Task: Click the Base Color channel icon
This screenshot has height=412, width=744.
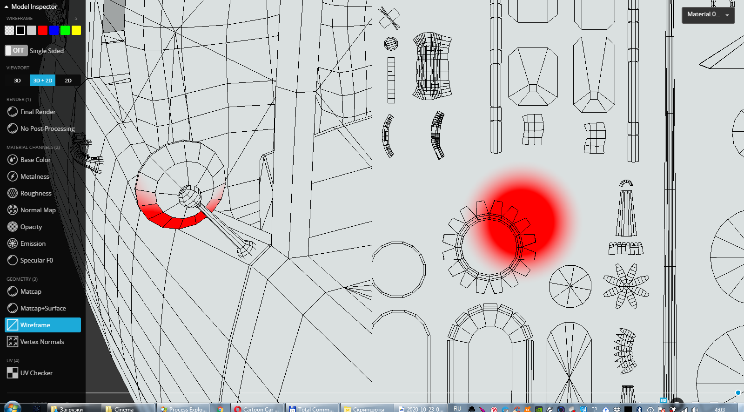Action: (x=13, y=160)
